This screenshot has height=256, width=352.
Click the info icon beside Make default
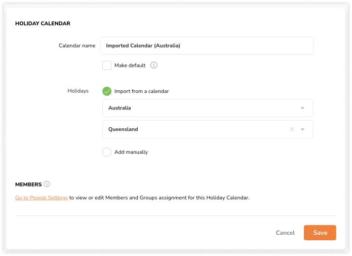154,65
